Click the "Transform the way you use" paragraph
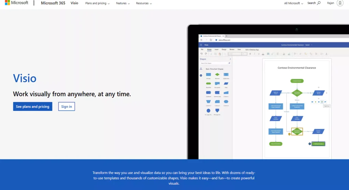Image resolution: width=349 pixels, height=190 pixels. 174,178
